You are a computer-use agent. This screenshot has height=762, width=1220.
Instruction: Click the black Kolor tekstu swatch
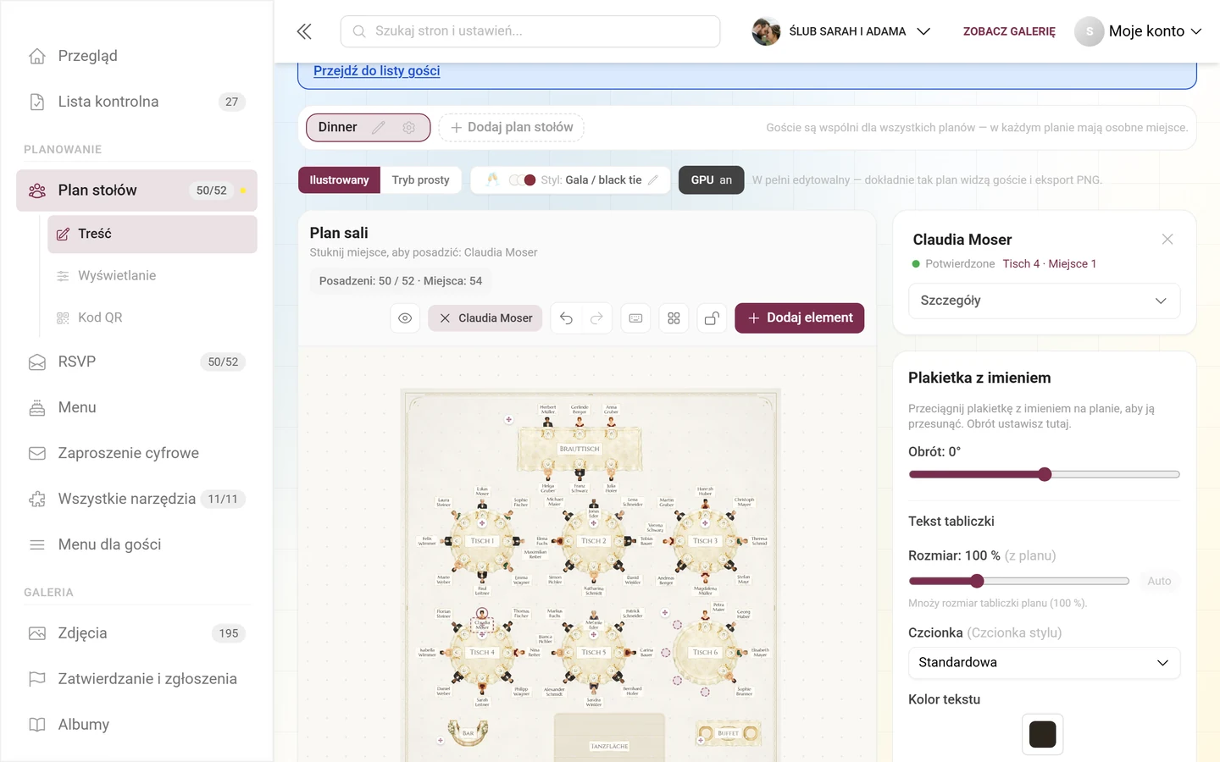pyautogui.click(x=1042, y=734)
